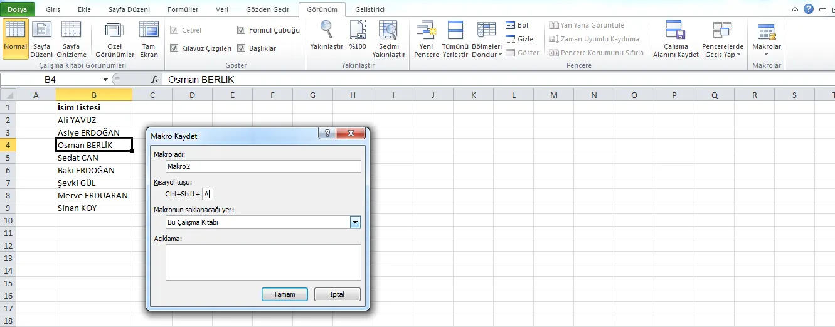835x327 pixels.
Task: Toggle the Kılavuz Çizgileri checkbox
Action: tap(174, 48)
